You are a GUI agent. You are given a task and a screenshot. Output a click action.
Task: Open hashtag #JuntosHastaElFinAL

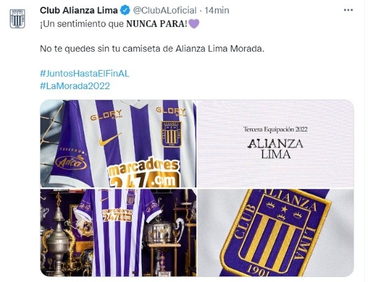point(85,74)
